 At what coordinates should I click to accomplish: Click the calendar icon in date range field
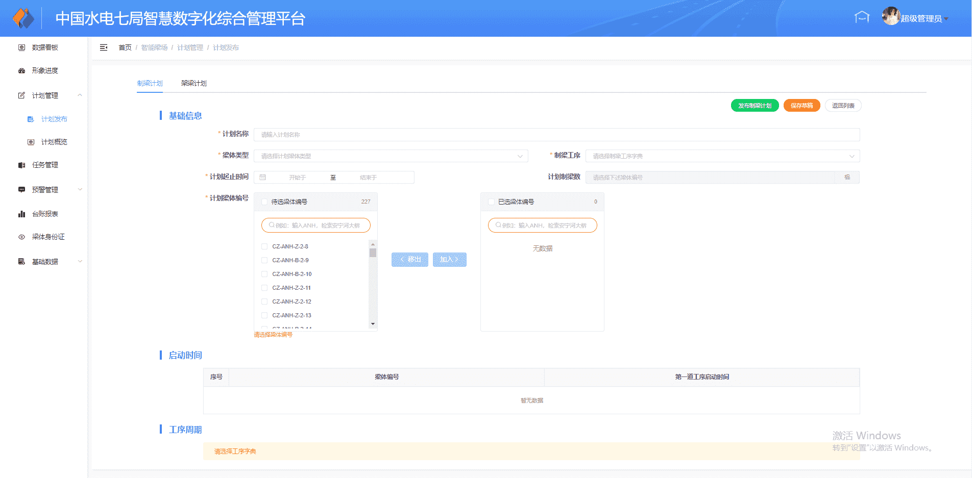point(263,178)
